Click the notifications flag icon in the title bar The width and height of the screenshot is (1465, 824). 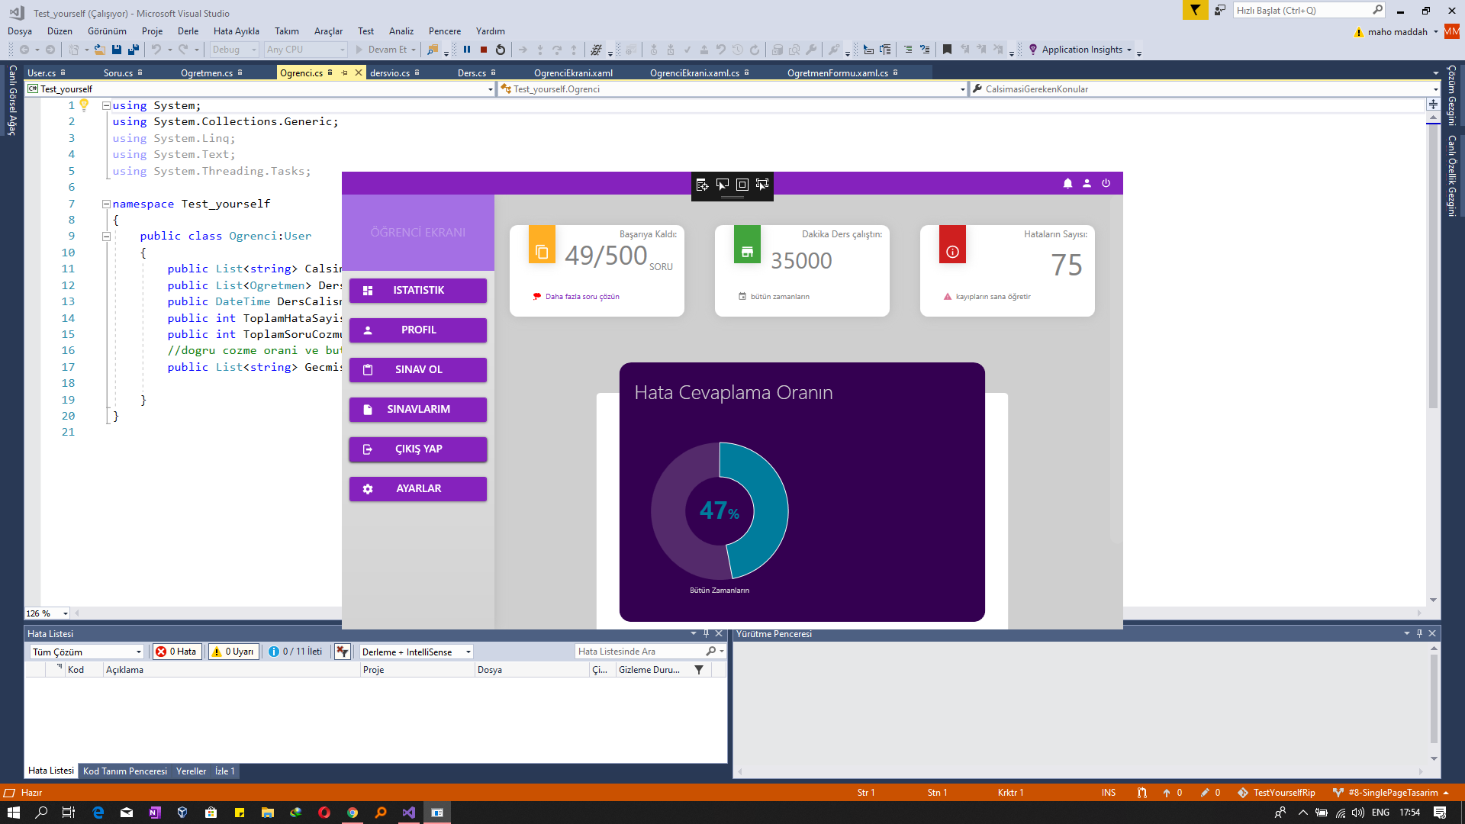coord(1196,10)
